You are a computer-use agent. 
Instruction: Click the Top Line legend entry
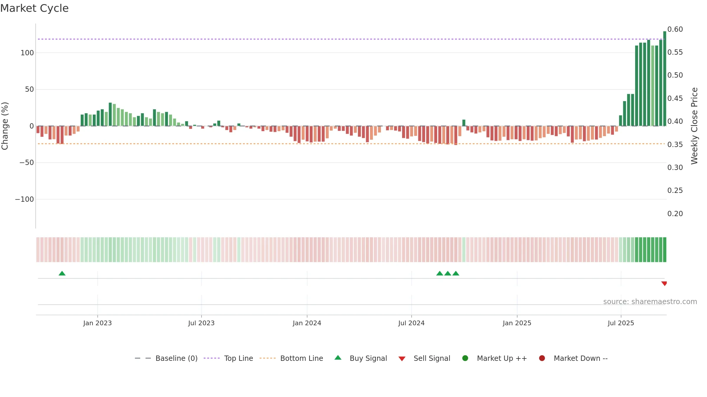(x=228, y=358)
